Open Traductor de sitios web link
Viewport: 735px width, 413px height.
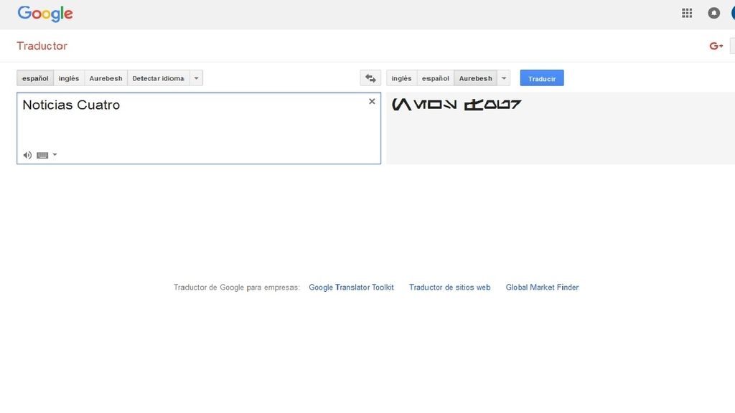(x=449, y=287)
